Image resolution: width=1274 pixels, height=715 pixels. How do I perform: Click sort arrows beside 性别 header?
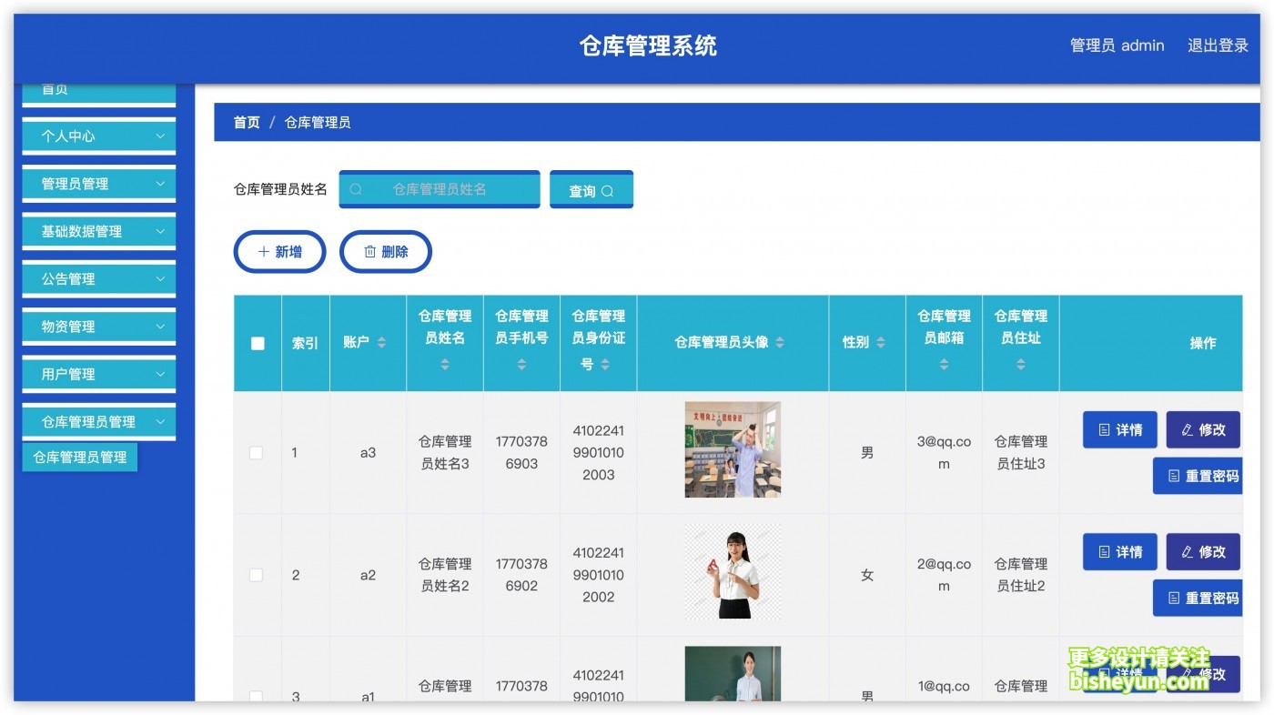coord(880,343)
